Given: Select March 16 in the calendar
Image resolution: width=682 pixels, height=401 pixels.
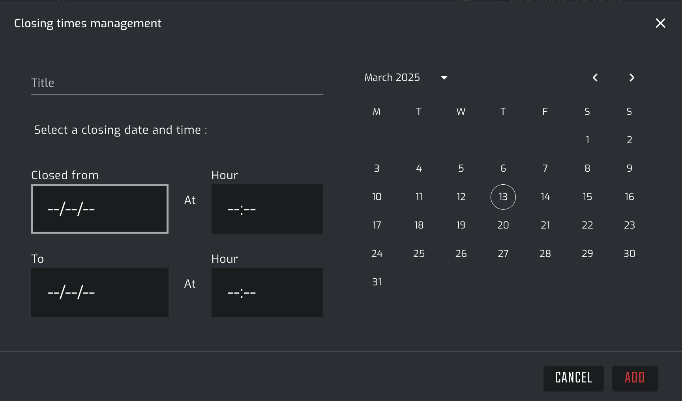Looking at the screenshot, I should point(629,197).
